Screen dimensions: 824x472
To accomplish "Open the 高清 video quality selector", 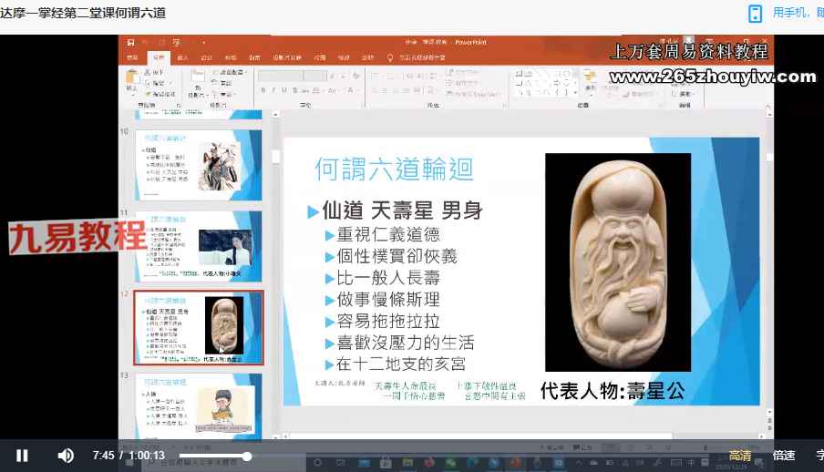I will (740, 456).
